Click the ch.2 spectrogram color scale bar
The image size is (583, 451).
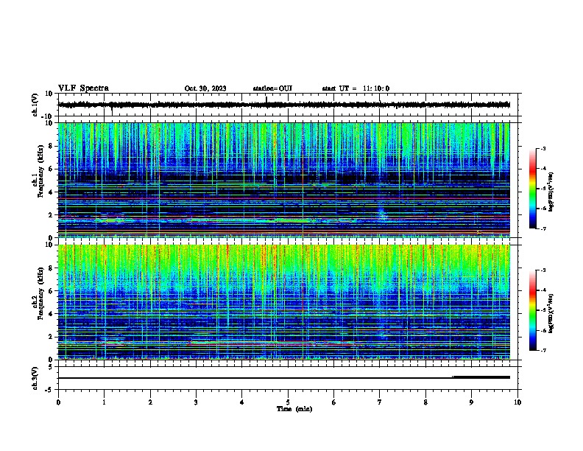pyautogui.click(x=533, y=310)
